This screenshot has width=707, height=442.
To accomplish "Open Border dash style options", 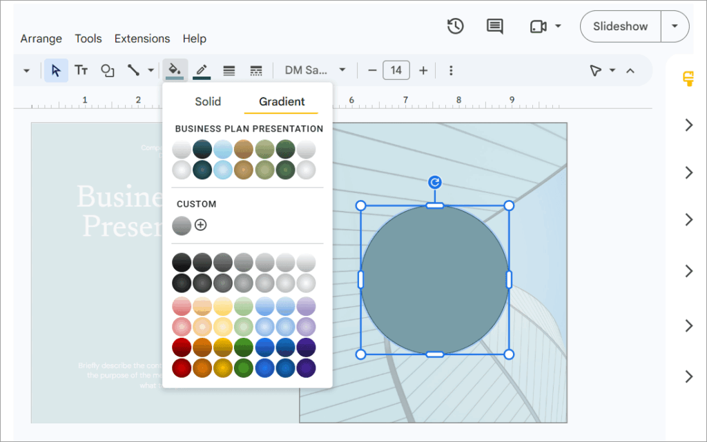I will tap(255, 70).
